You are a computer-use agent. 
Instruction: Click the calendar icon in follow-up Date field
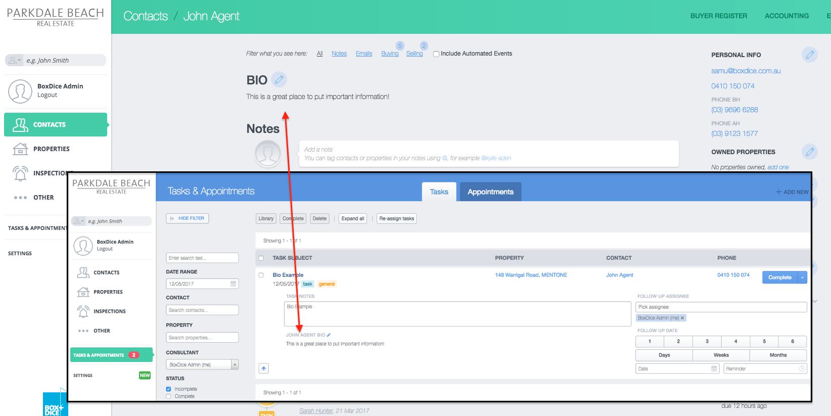pos(714,369)
